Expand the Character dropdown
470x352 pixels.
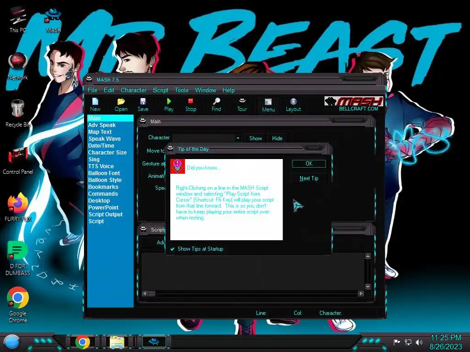click(x=238, y=138)
